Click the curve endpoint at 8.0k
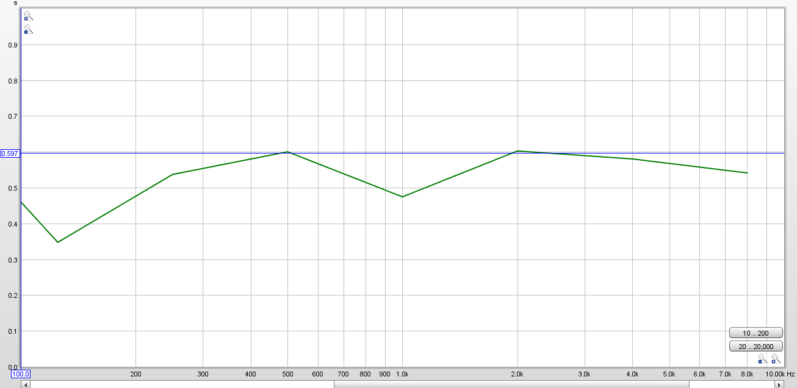The height and width of the screenshot is (388, 797). coord(747,173)
